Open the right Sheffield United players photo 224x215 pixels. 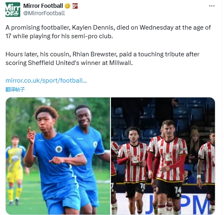[x=163, y=156]
